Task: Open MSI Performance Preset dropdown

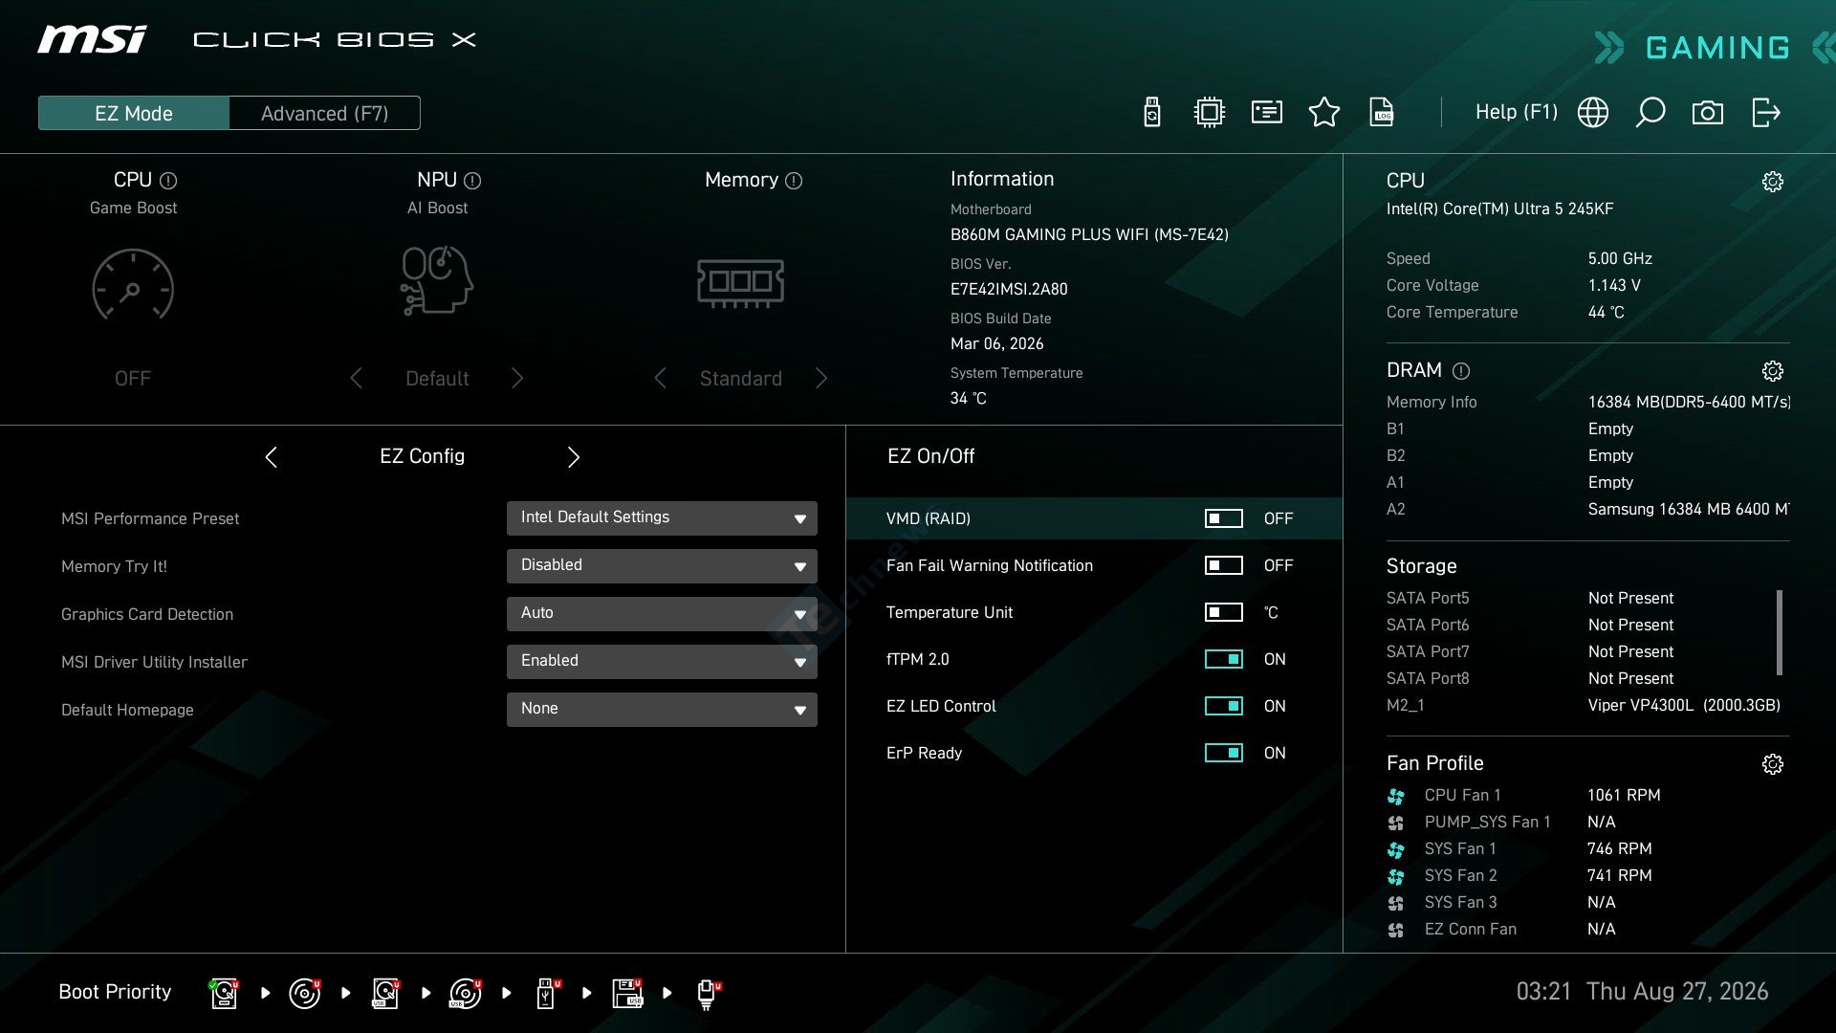Action: [x=662, y=518]
